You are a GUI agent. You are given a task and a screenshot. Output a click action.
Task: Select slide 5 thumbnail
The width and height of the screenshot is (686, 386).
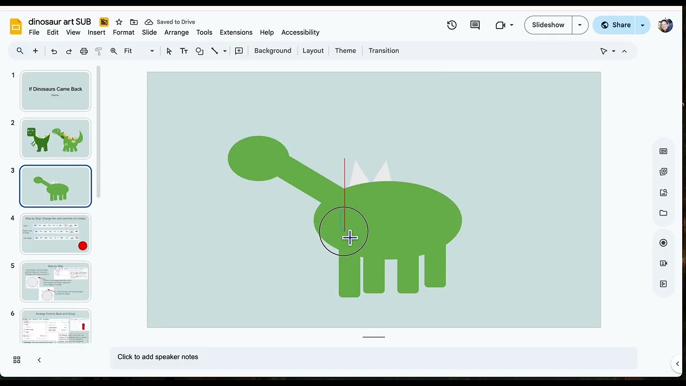56,281
